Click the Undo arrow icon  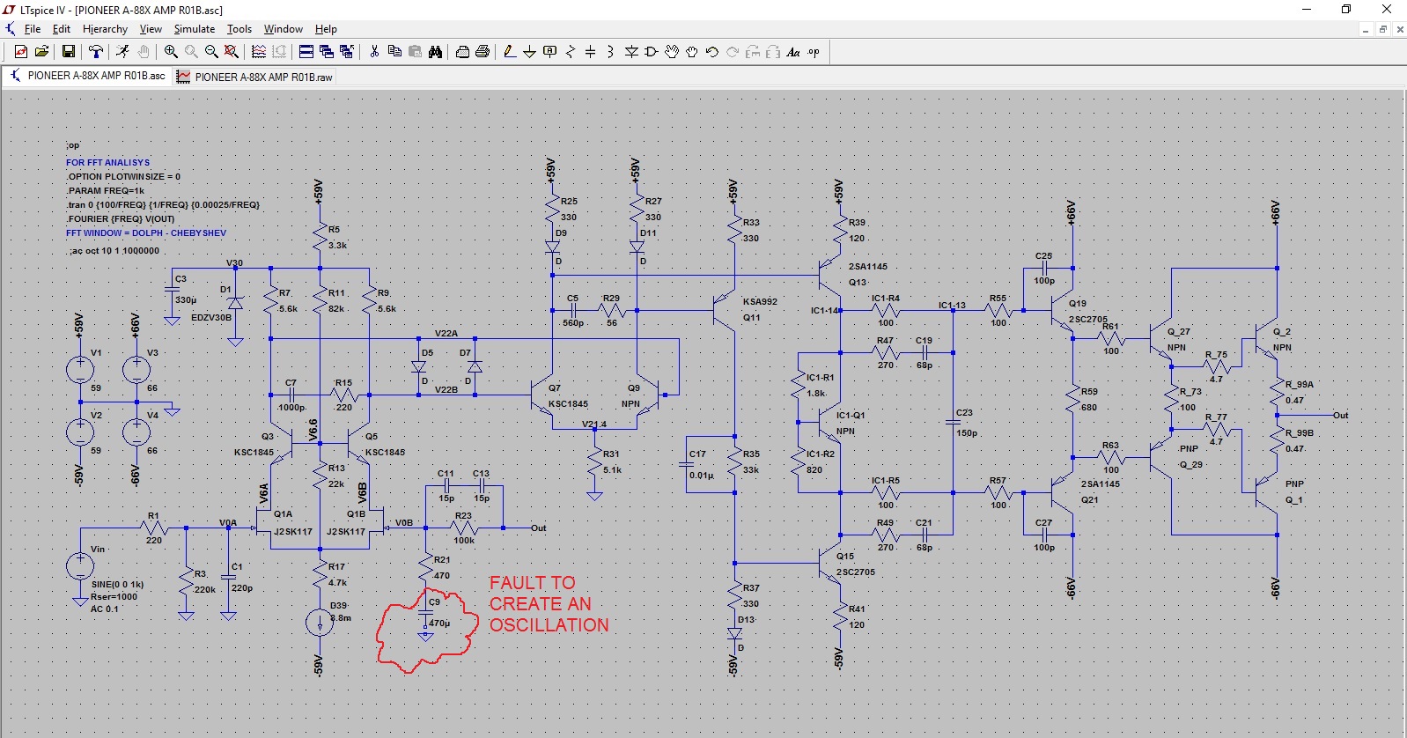tap(712, 52)
